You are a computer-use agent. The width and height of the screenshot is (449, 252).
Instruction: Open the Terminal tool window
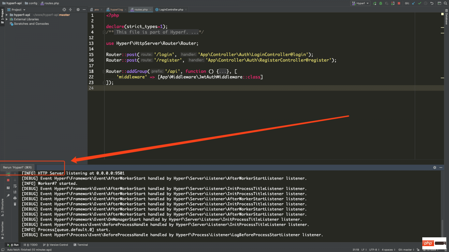[81, 245]
